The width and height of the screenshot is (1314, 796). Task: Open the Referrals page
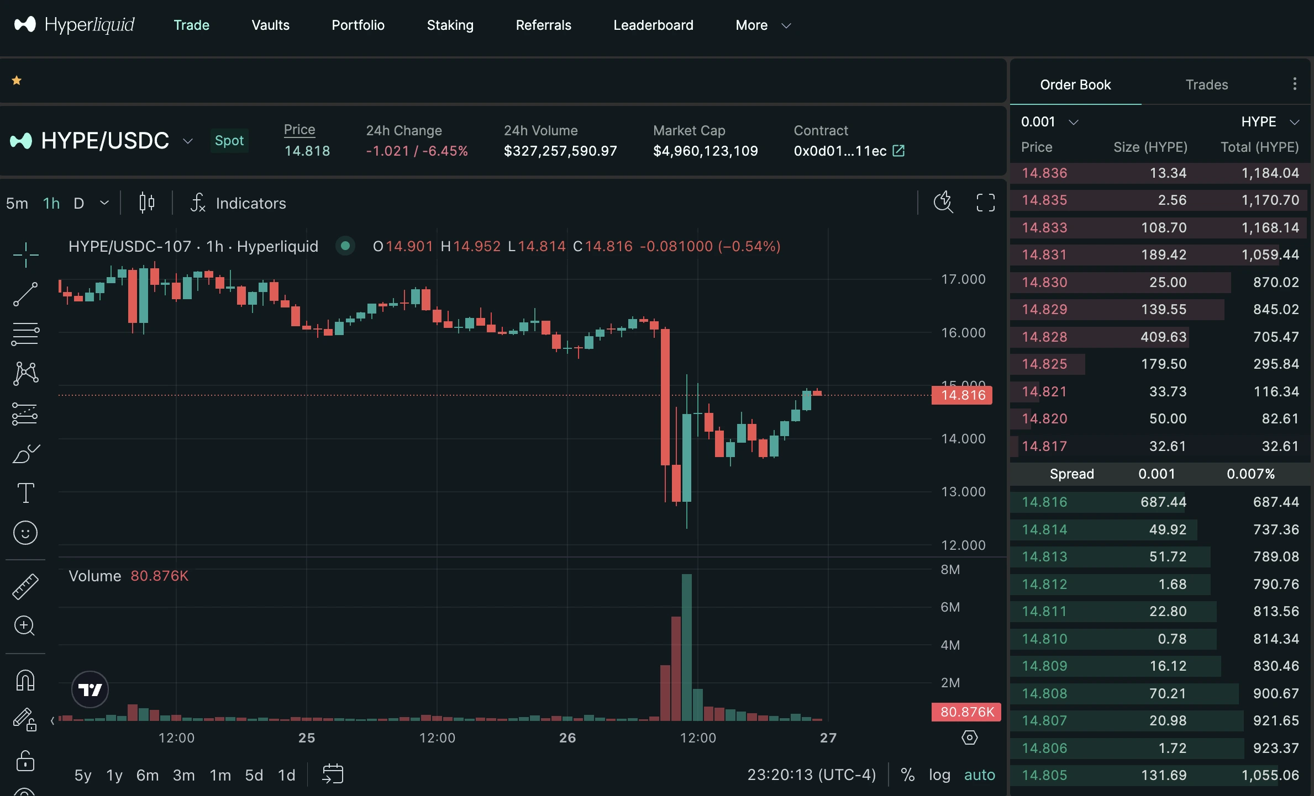543,25
